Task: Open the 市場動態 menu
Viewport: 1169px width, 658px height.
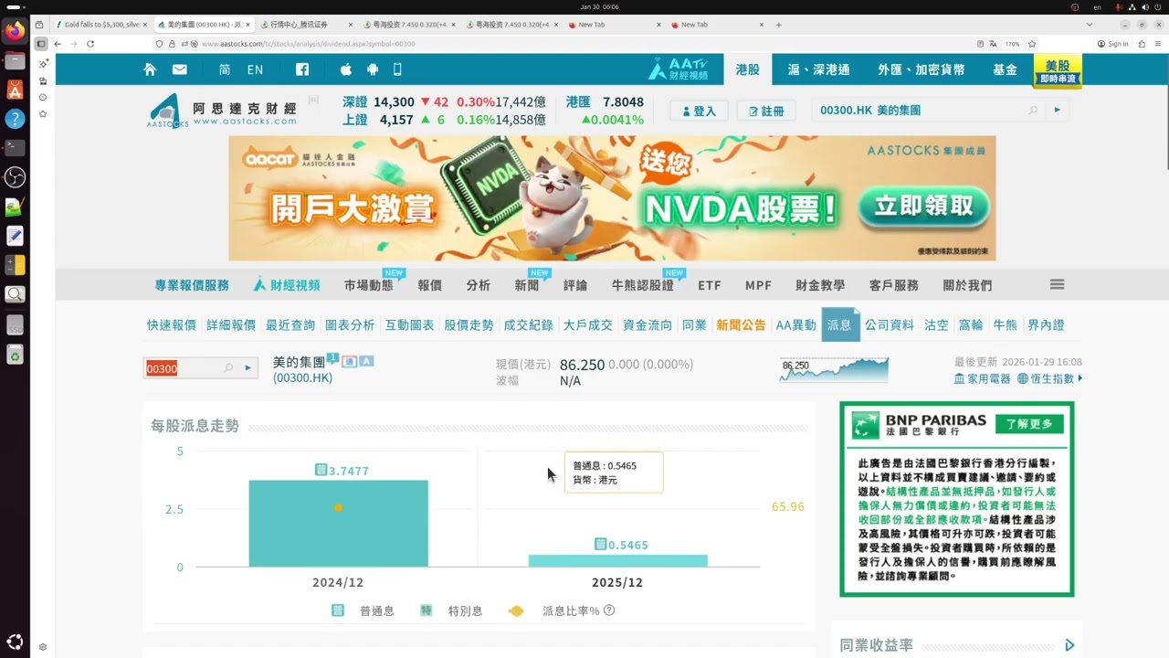Action: (369, 285)
